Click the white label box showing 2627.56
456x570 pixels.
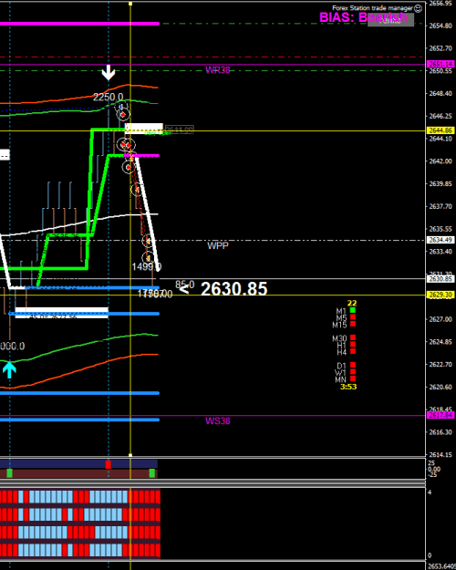coord(61,313)
